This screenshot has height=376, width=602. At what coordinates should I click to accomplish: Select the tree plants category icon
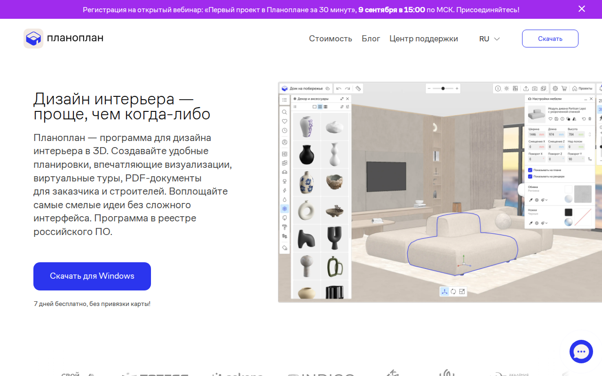(285, 218)
